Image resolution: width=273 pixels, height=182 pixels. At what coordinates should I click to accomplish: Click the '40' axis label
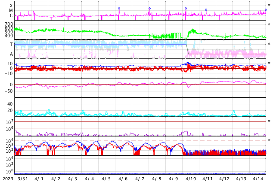tap(10, 104)
